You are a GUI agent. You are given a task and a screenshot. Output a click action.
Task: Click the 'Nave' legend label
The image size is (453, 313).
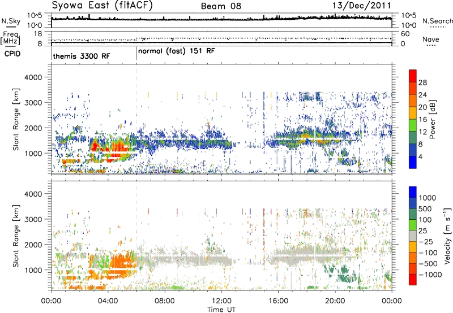pos(431,39)
